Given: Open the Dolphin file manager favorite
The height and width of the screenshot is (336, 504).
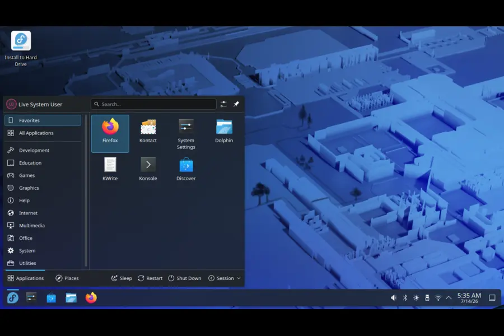Looking at the screenshot, I should [x=224, y=131].
